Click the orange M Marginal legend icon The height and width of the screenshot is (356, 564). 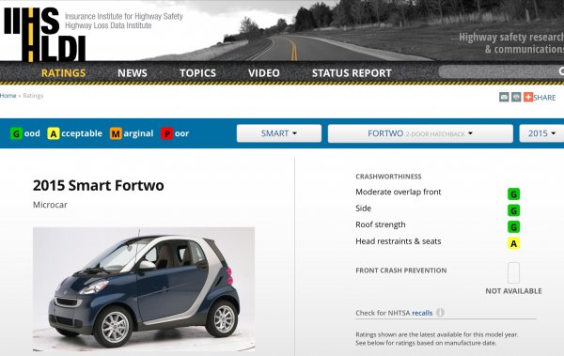click(116, 133)
